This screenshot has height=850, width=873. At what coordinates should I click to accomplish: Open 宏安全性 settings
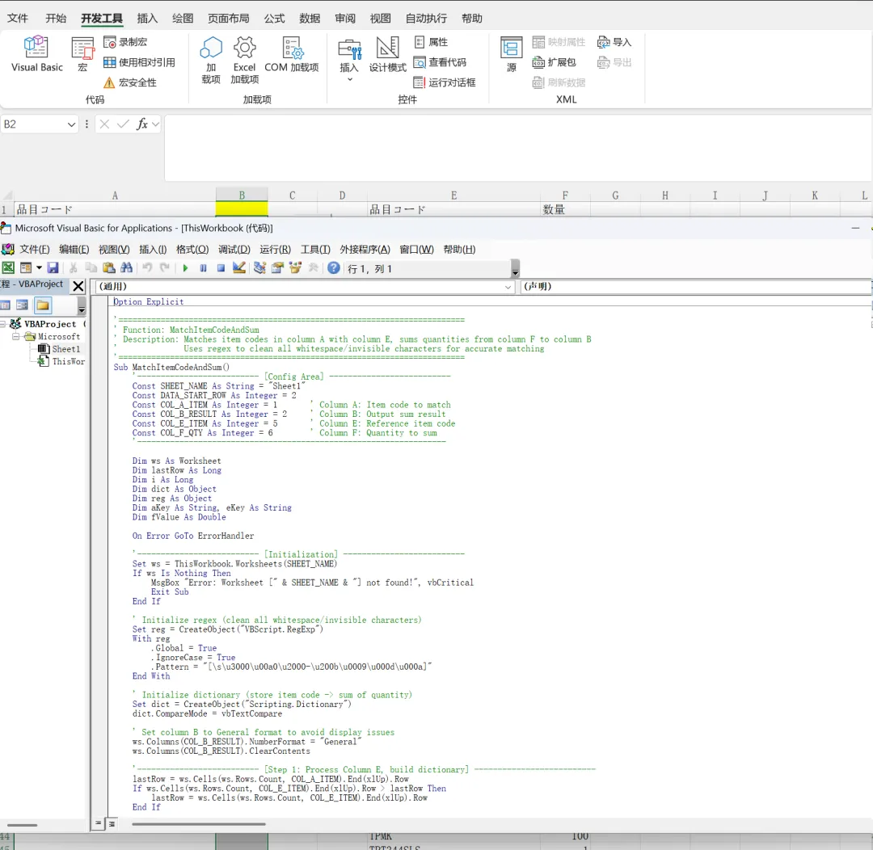(130, 82)
